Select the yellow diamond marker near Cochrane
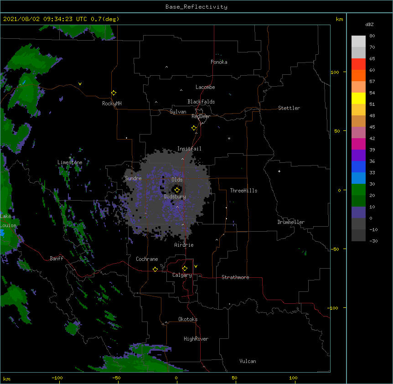 coord(155,269)
